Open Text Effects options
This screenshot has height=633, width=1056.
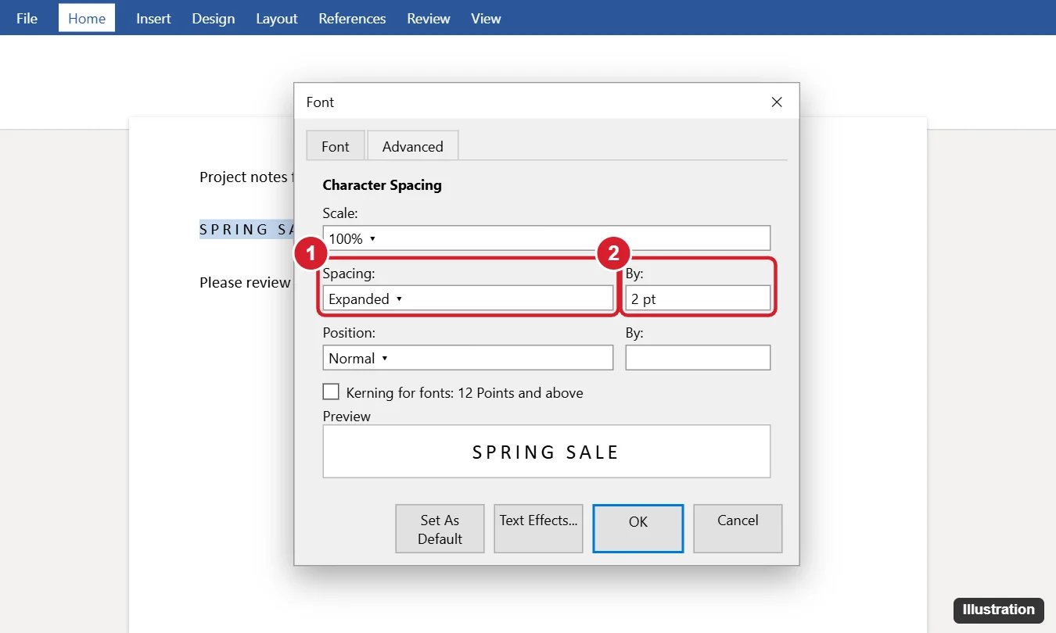click(539, 528)
